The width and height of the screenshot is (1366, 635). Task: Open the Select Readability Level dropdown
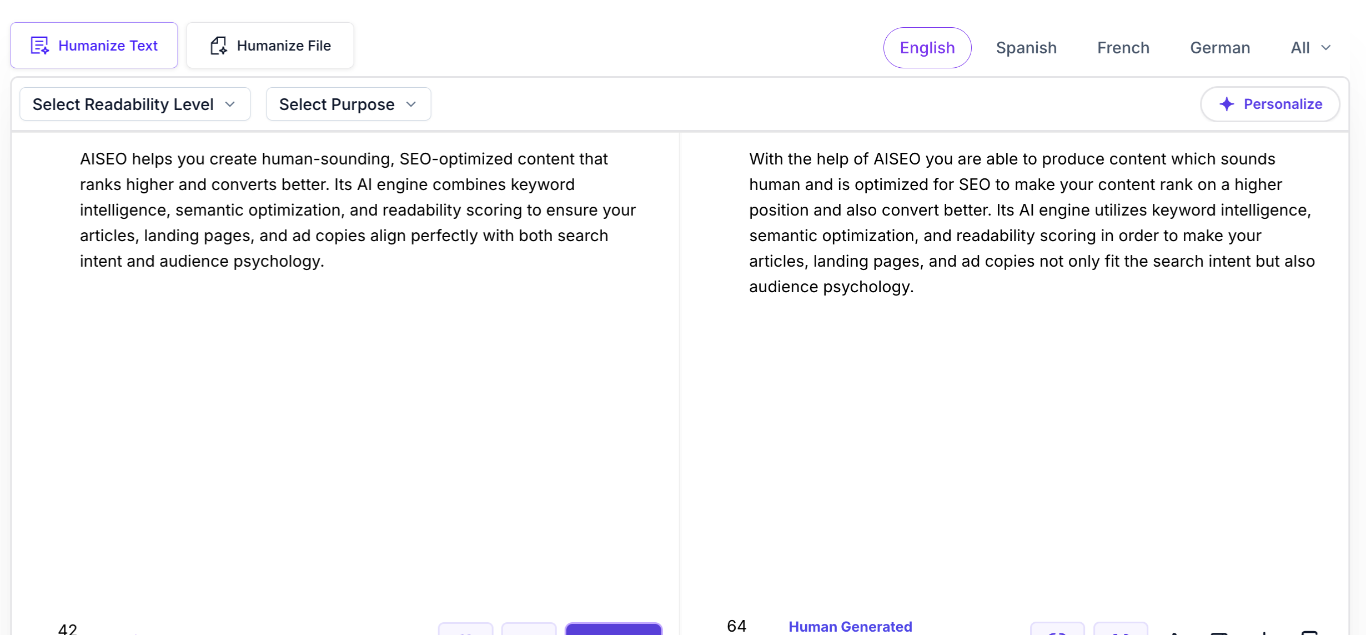click(x=135, y=104)
